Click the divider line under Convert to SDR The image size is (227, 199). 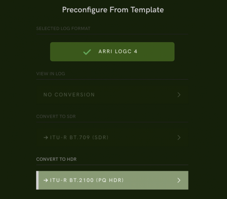tap(112, 122)
